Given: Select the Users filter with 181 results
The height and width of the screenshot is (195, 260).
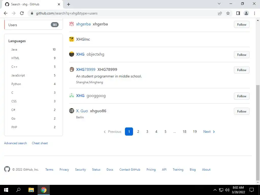Looking at the screenshot, I should (34, 25).
